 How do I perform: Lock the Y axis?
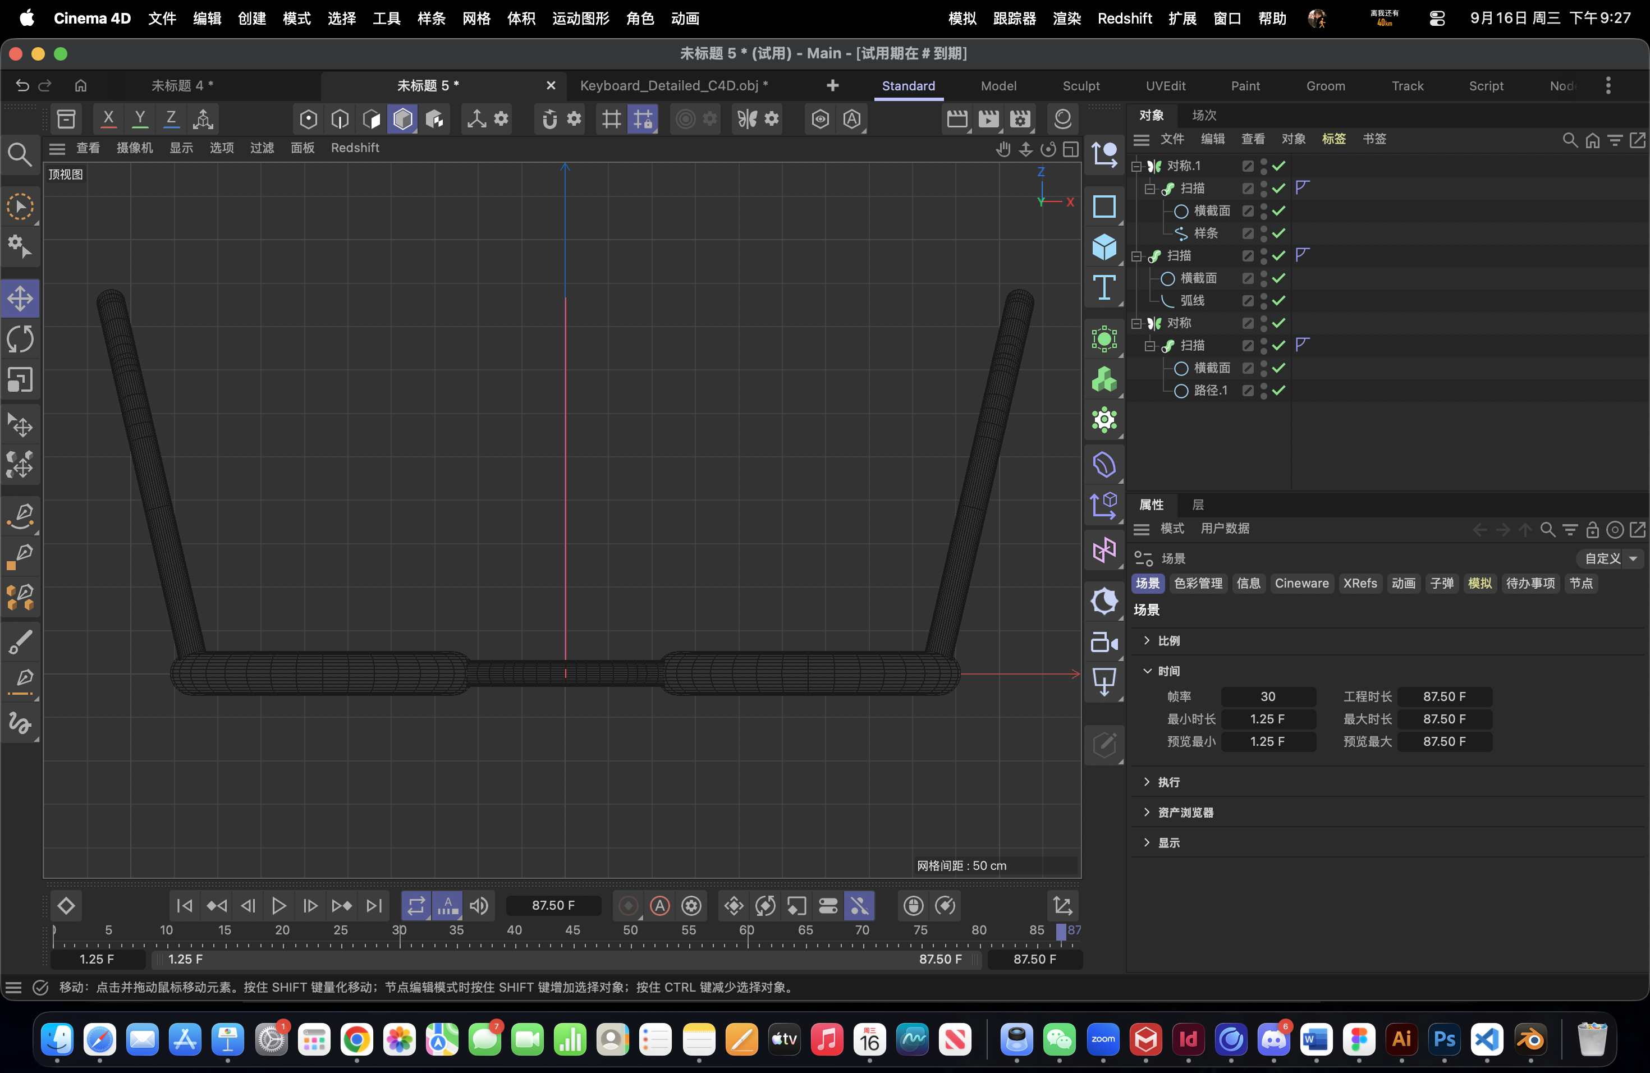tap(140, 119)
